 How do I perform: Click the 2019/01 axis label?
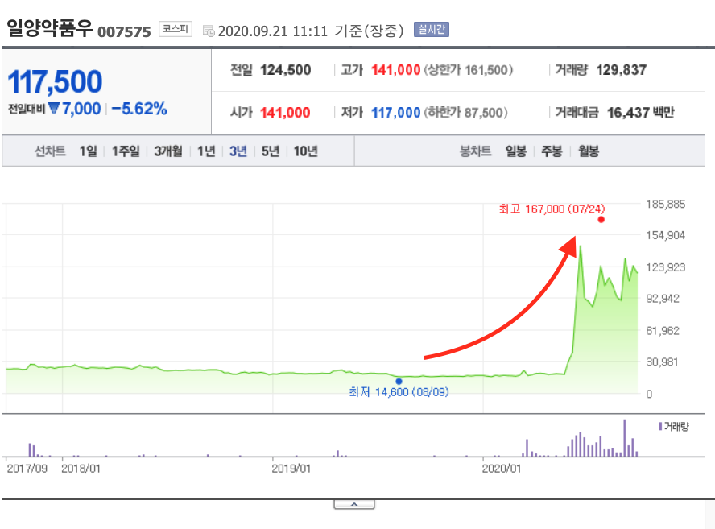click(291, 469)
